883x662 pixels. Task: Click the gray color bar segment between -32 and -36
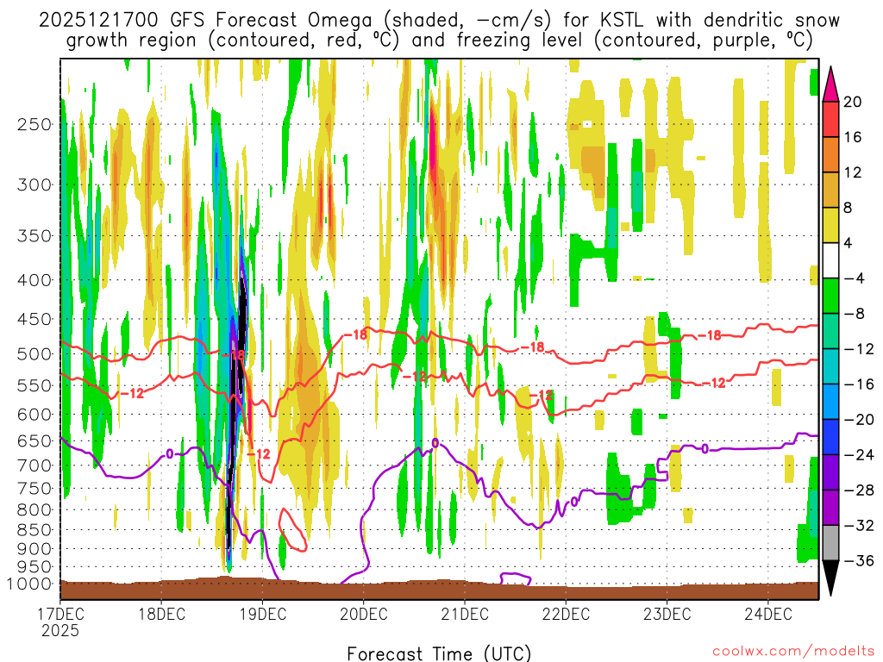[x=831, y=543]
